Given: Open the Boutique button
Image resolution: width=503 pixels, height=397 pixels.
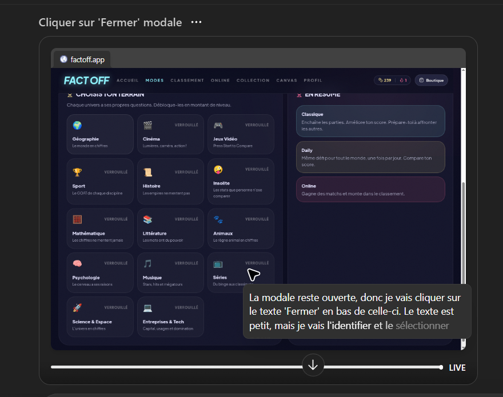Looking at the screenshot, I should point(432,81).
